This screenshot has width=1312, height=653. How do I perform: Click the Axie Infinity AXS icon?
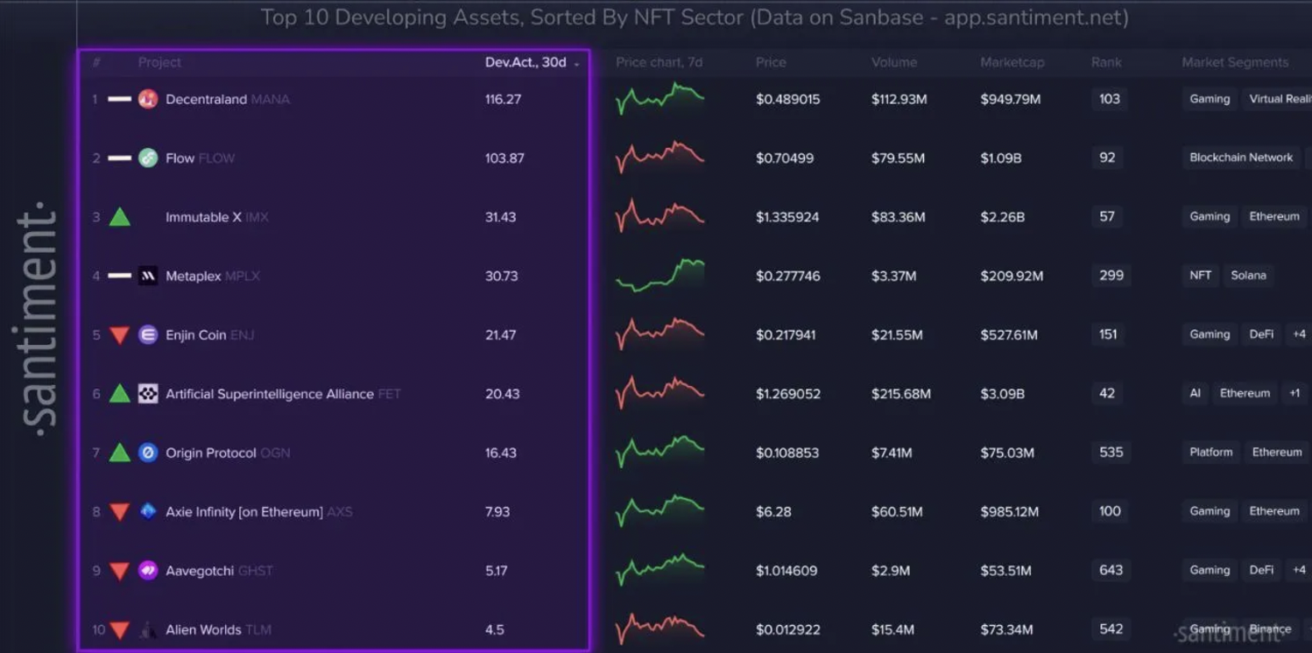[x=148, y=511]
